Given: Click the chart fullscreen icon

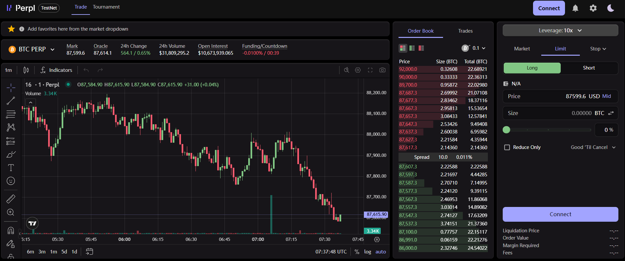Looking at the screenshot, I should (x=370, y=70).
